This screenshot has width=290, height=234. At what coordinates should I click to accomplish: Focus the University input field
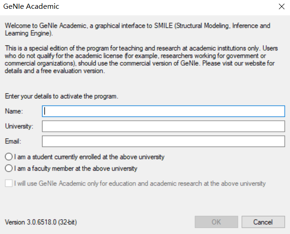tap(163, 126)
